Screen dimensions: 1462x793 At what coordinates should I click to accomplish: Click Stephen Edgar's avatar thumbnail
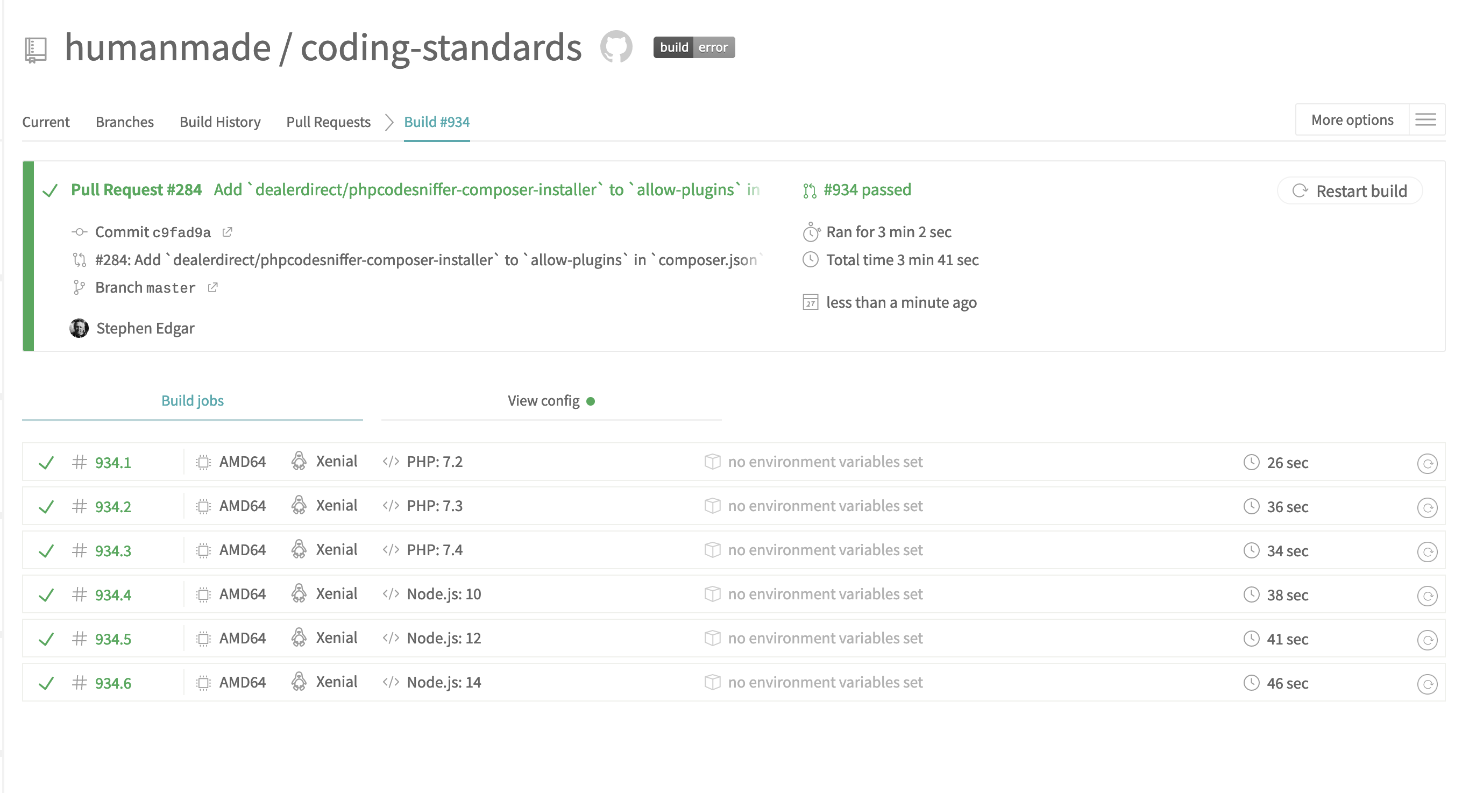click(79, 328)
